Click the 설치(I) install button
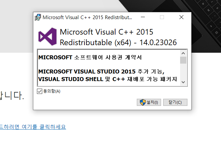The height and width of the screenshot is (144, 221). tap(149, 102)
